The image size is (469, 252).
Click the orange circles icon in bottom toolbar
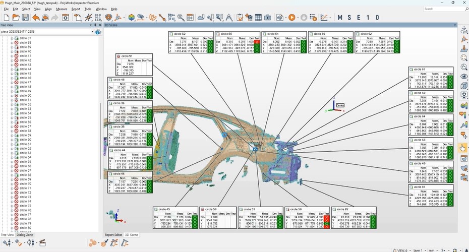pyautogui.click(x=93, y=243)
